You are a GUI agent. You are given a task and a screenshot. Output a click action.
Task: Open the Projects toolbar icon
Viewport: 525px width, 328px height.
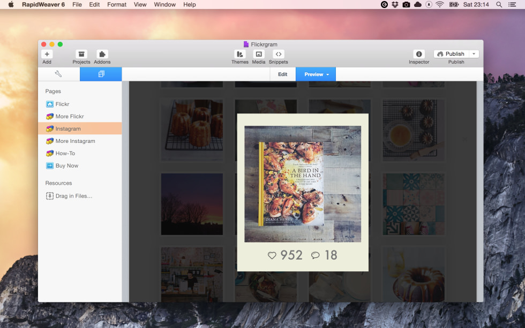tap(81, 54)
